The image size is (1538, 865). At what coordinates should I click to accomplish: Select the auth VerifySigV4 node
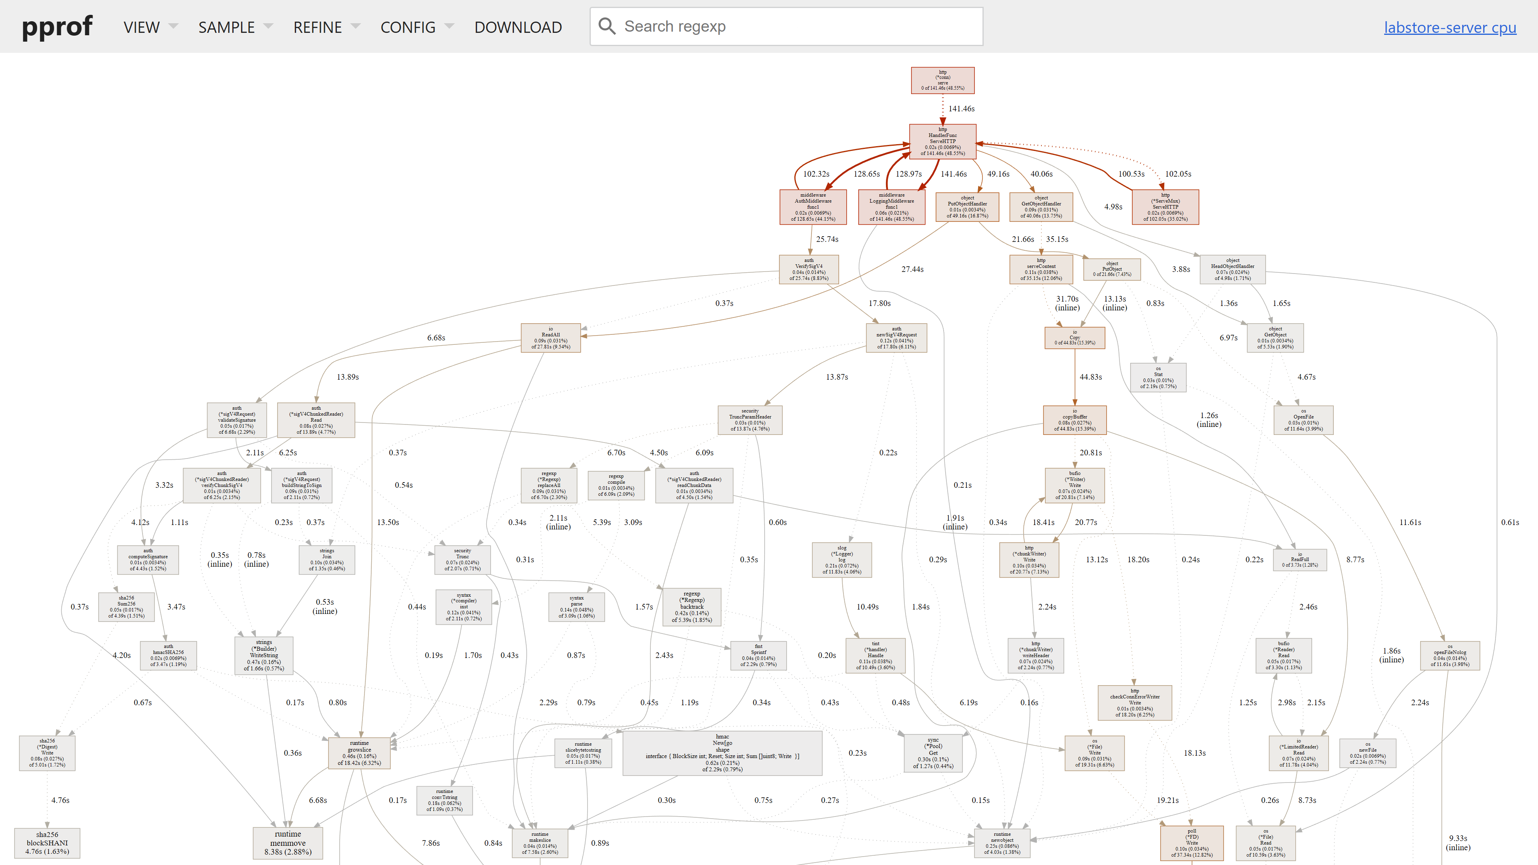tap(809, 269)
